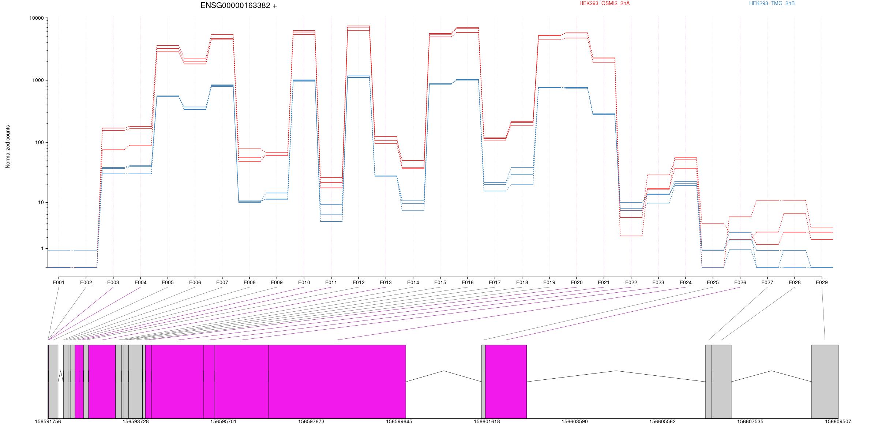Screen dimensions: 878x439
Task: Select the magenta exon block near 156601618
Action: click(x=506, y=381)
